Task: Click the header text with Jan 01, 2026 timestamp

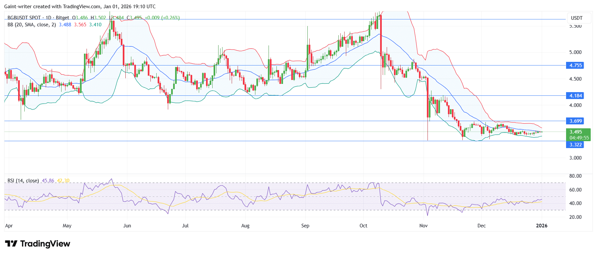Action: coord(80,7)
